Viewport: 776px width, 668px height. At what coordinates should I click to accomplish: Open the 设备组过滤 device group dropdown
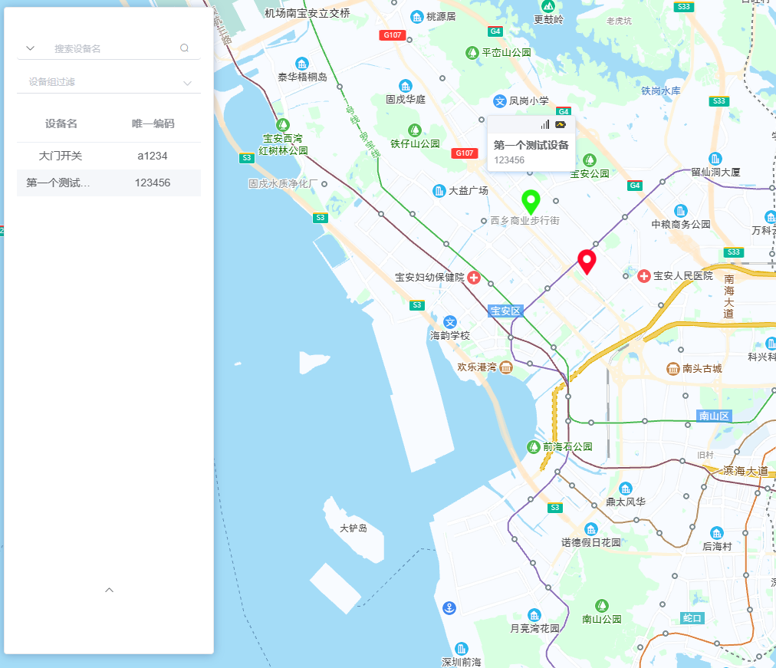108,82
